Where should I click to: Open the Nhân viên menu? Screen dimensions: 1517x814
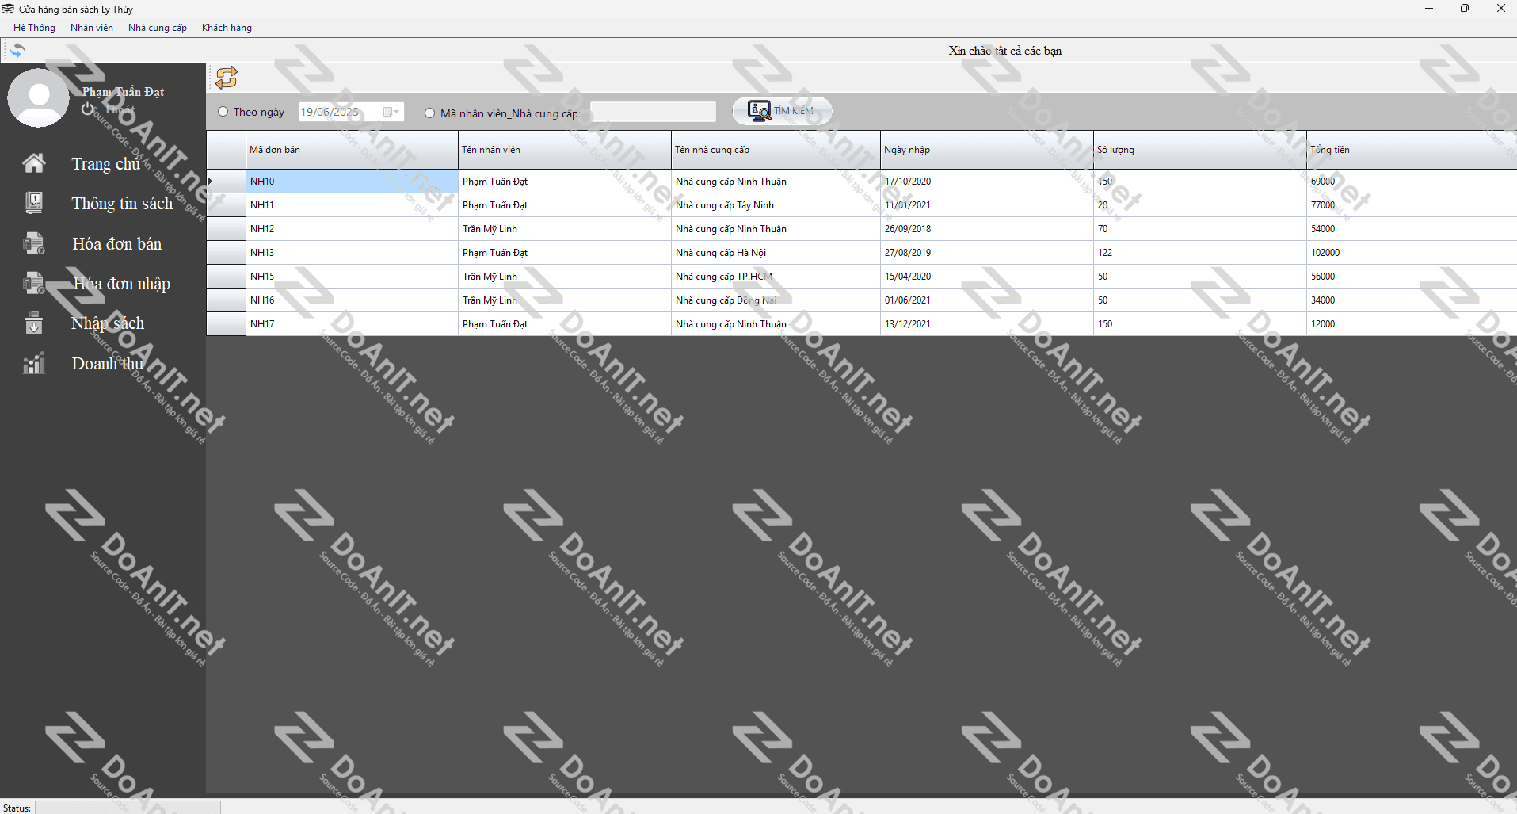[92, 28]
